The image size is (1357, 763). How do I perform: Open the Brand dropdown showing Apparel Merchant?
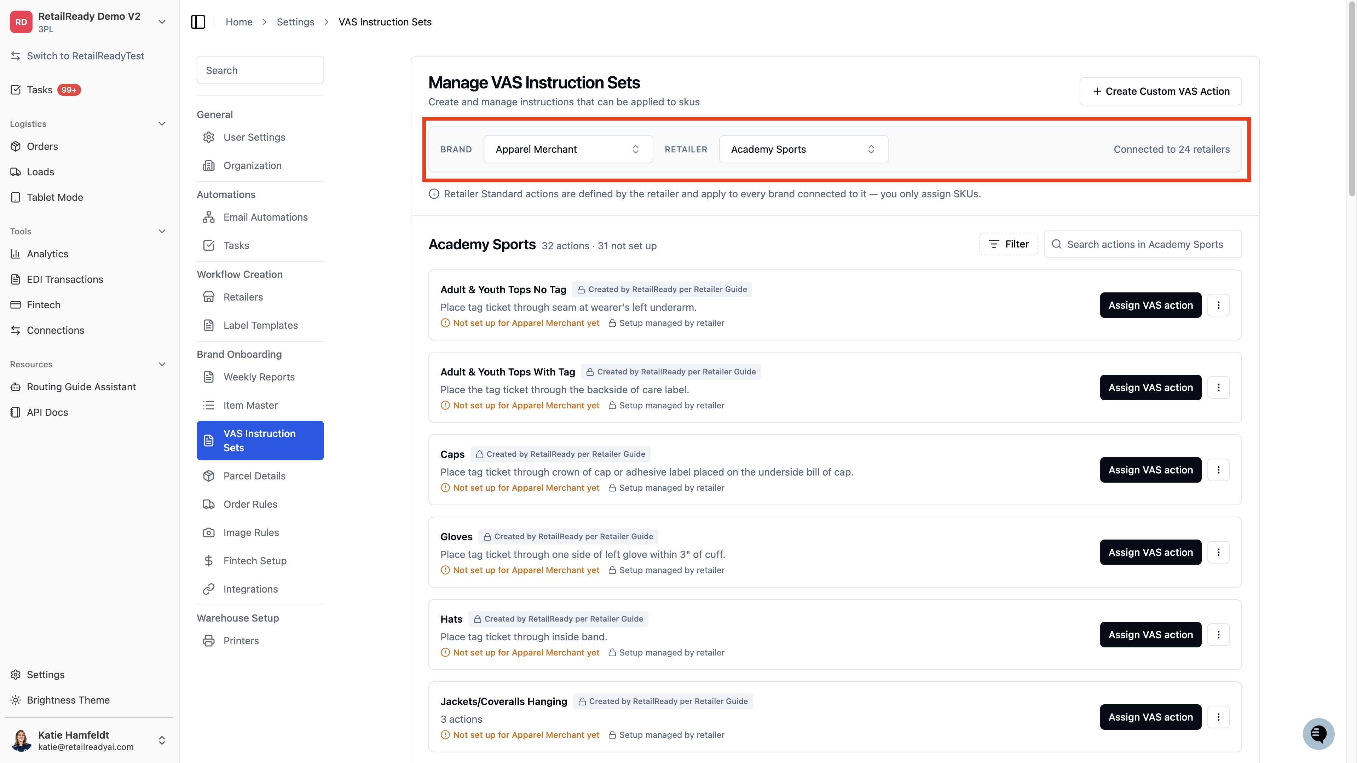coord(568,150)
